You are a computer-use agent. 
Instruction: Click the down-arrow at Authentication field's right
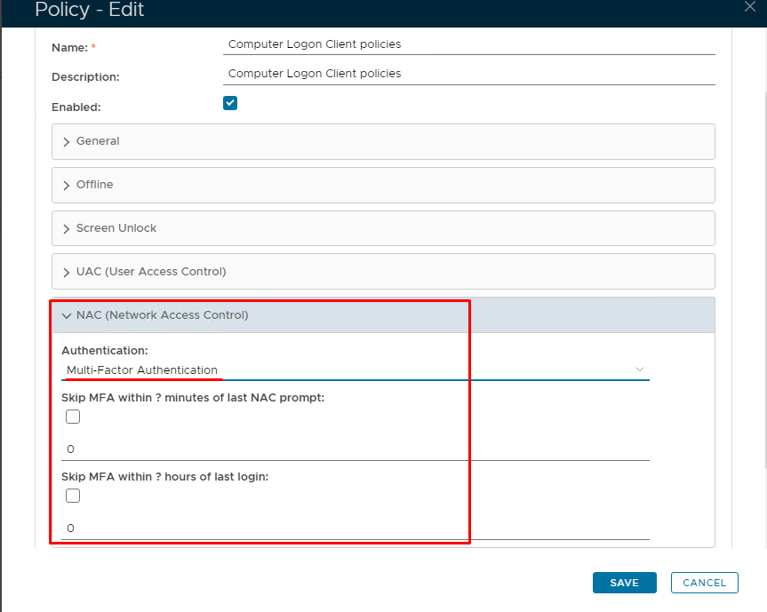639,370
